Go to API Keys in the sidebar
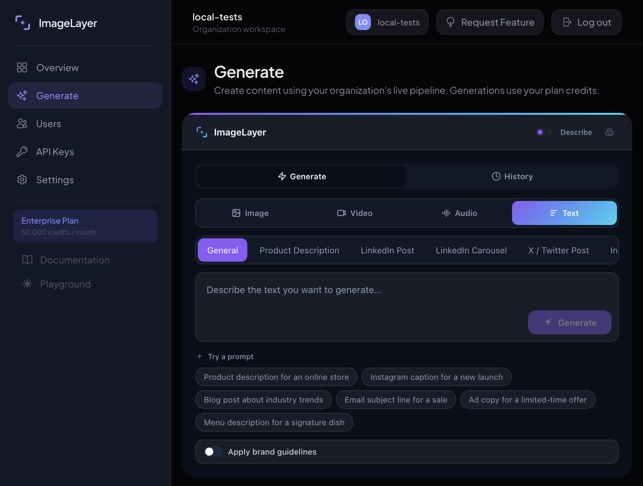Screen dimensions: 643x486 85,152
